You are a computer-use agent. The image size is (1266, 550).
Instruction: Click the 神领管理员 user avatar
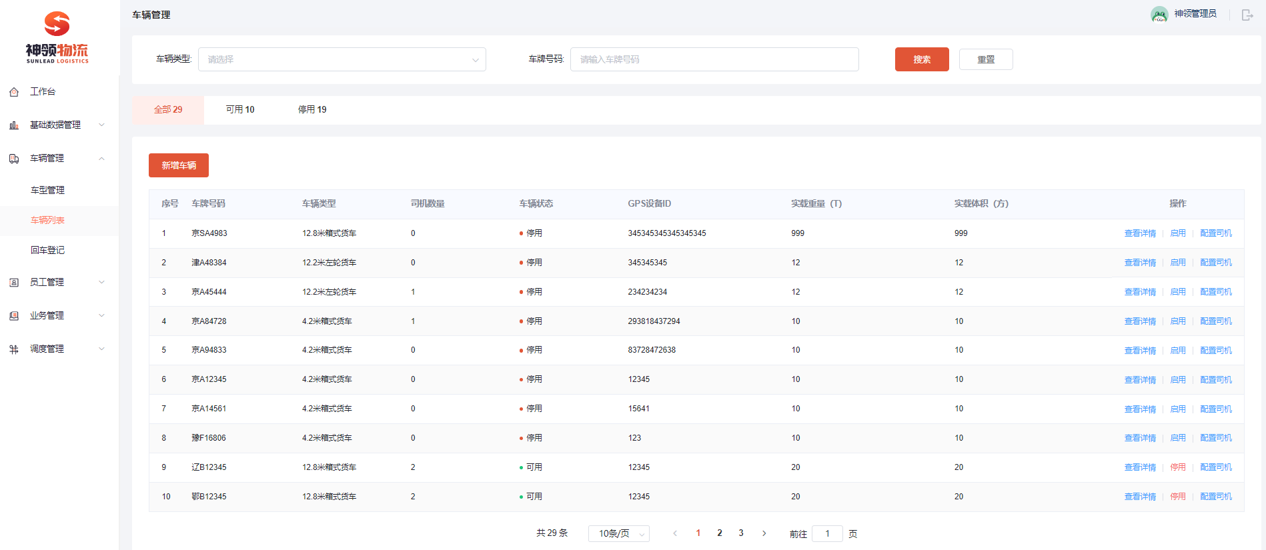coord(1159,14)
